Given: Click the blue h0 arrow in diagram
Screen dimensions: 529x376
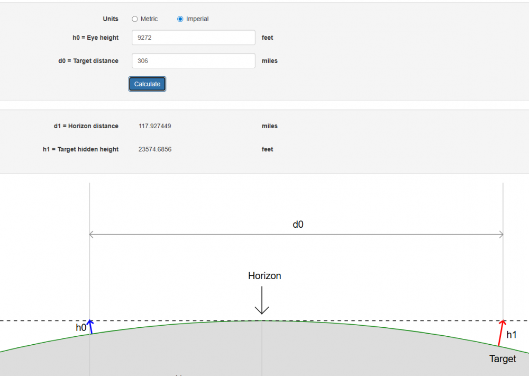Looking at the screenshot, I should 90,327.
